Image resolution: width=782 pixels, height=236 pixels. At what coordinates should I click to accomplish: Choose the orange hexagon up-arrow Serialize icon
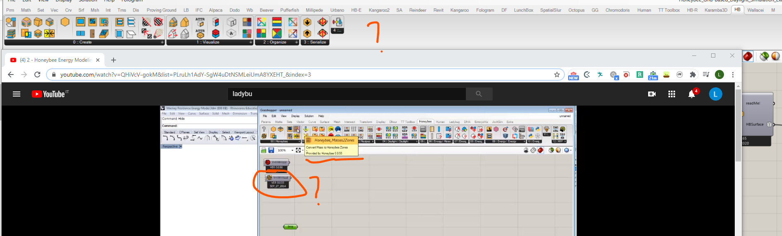[307, 34]
